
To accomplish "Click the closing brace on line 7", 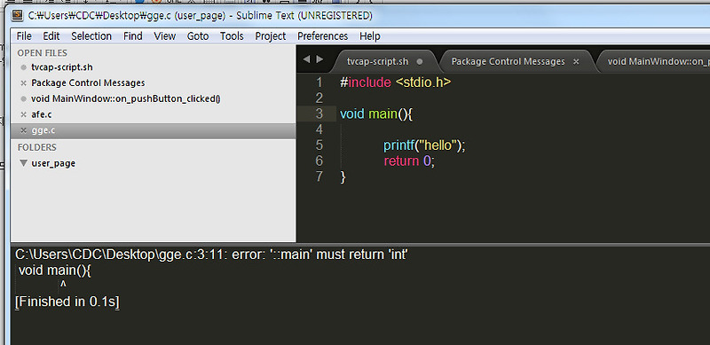I will pos(343,176).
